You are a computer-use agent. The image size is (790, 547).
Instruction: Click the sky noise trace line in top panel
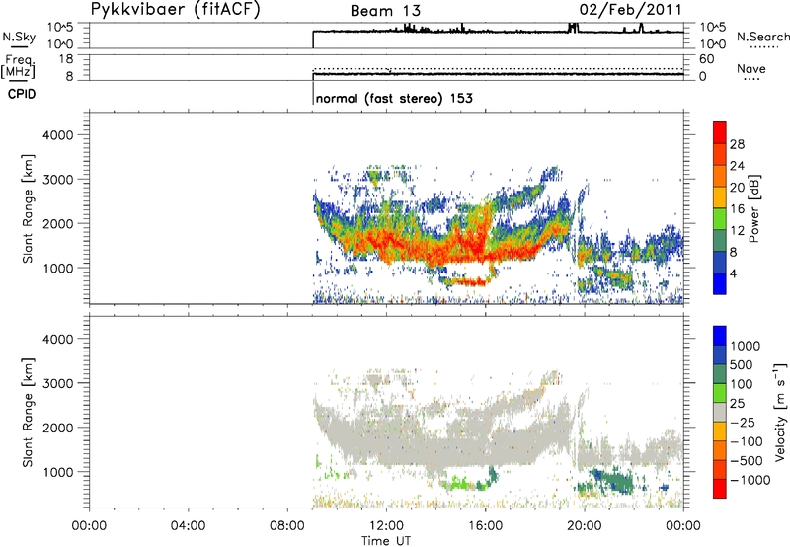tap(498, 32)
